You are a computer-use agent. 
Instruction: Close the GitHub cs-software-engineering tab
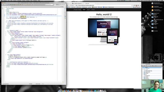(x=83, y=4)
